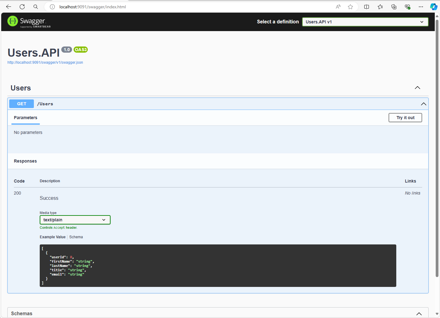Click the /Users endpoint path
The width and height of the screenshot is (440, 318).
45,104
